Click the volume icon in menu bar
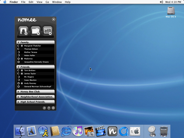 (162, 2)
